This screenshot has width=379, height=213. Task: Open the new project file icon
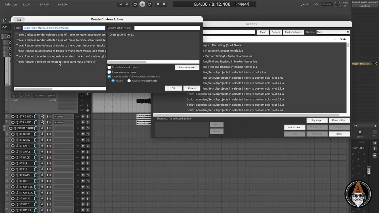(x=5, y=21)
